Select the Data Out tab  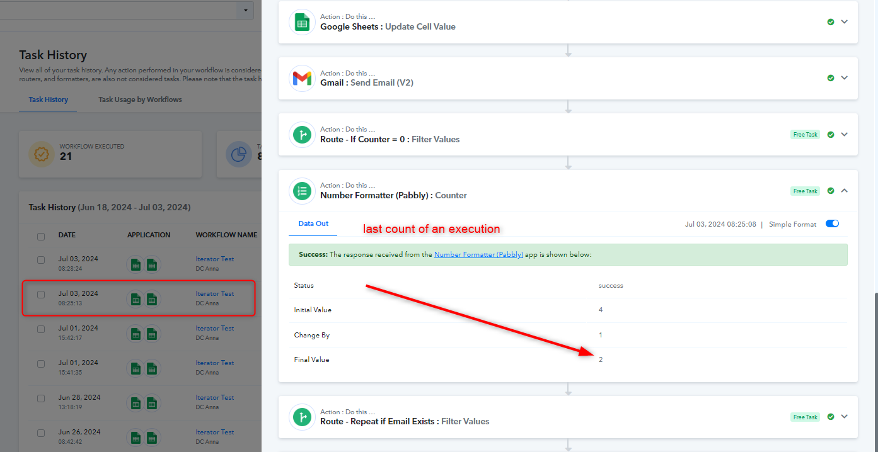pos(313,224)
